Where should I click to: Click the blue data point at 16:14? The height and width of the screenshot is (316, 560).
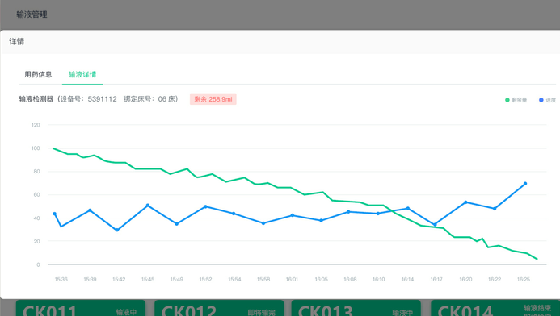tap(408, 209)
